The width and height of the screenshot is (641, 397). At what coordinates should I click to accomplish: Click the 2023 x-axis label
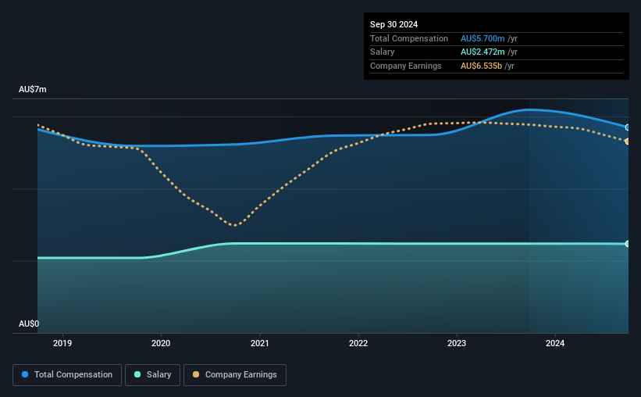point(457,343)
